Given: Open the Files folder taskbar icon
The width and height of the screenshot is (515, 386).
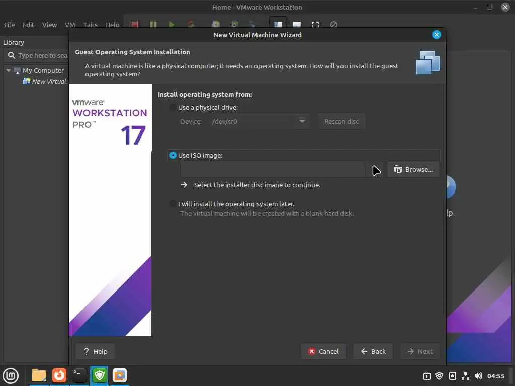Looking at the screenshot, I should (39, 375).
